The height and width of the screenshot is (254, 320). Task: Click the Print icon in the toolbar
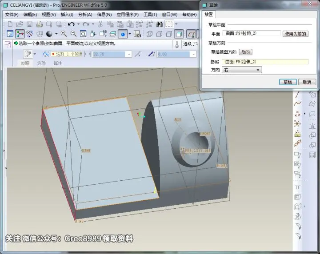pyautogui.click(x=39, y=24)
